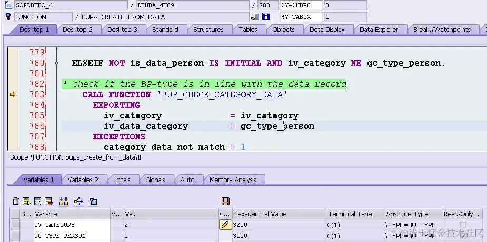Click the save disk icon above the table
Viewport: 487px width, 242px height.
tap(225, 202)
